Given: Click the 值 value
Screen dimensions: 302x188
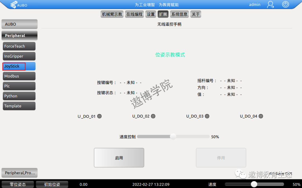Looking at the screenshot, I should (x=231, y=94).
